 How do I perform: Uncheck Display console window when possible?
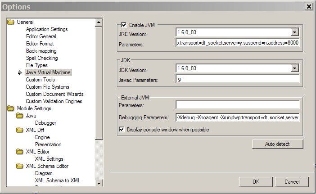122,130
